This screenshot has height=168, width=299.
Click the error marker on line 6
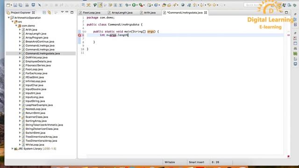pos(79,35)
